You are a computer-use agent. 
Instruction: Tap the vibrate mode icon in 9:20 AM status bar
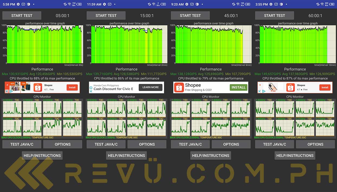234,4
